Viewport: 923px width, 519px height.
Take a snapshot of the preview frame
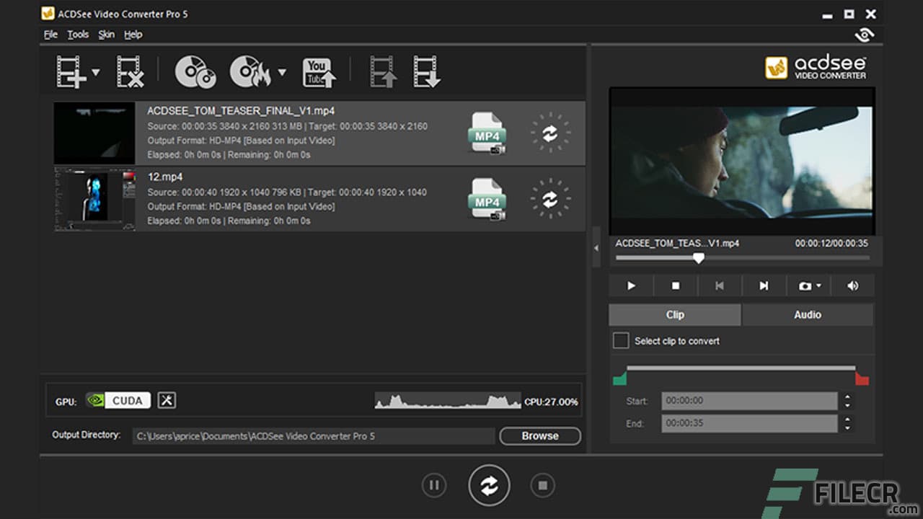tap(803, 285)
